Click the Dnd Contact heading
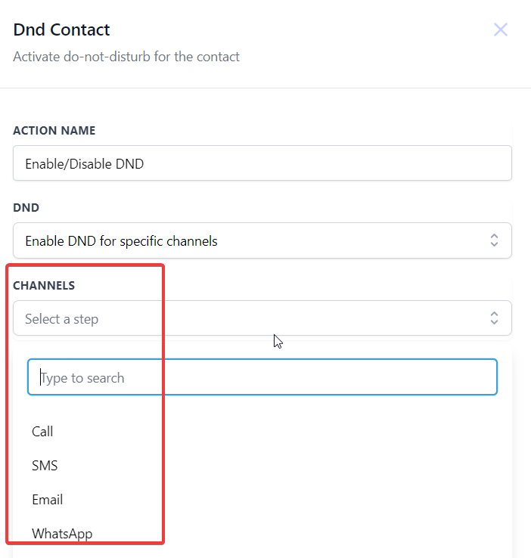 [61, 30]
